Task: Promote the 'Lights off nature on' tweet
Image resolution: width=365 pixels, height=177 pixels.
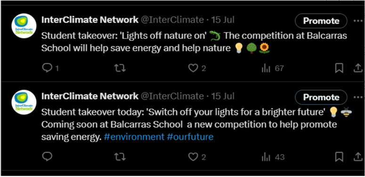Action: [x=321, y=21]
